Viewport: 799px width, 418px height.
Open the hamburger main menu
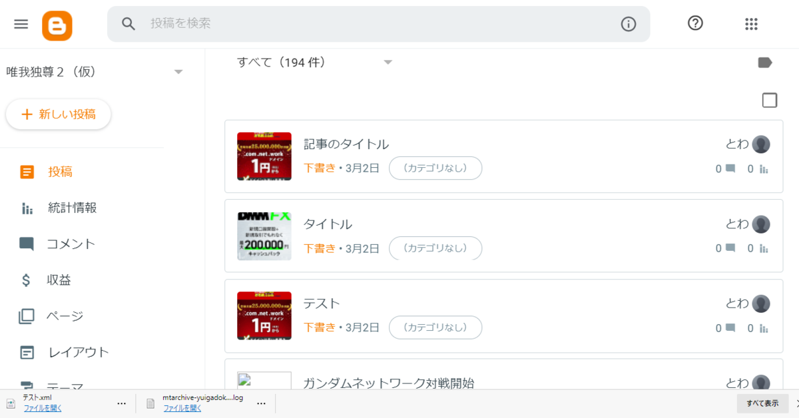tap(21, 24)
